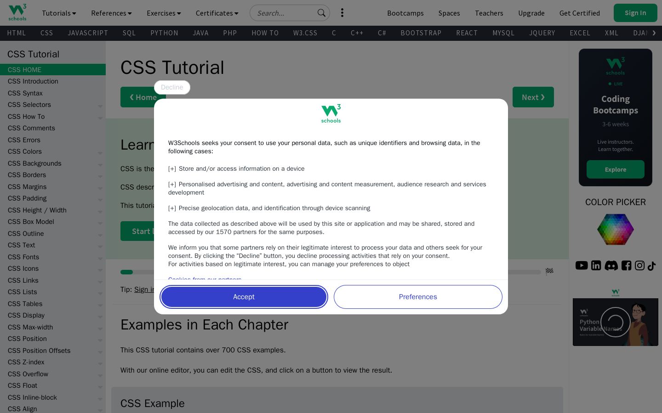The image size is (662, 413).
Task: Expand CSS Backgrounds submenu arrow
Action: click(x=100, y=165)
